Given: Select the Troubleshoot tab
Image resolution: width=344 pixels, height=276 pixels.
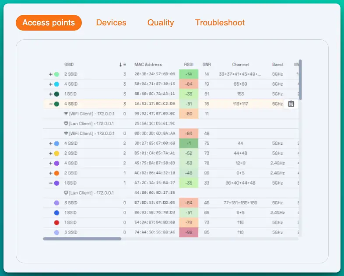Looking at the screenshot, I should [220, 23].
